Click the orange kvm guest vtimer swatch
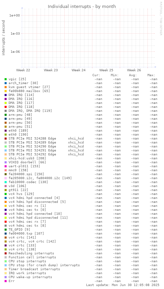164x289 pixels. [x=6, y=87]
